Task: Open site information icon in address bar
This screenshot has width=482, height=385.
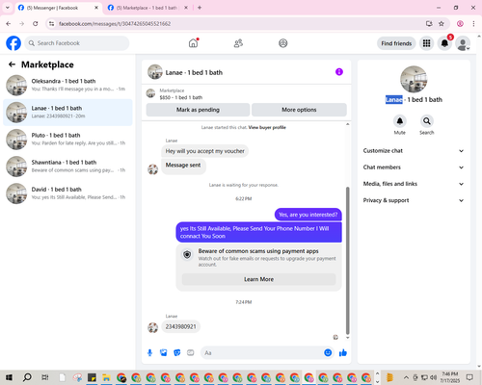Action: pos(51,24)
